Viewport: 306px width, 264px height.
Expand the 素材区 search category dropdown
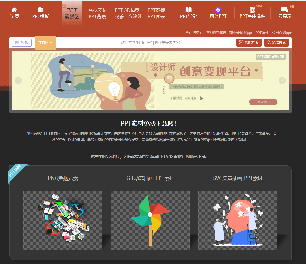(45, 43)
